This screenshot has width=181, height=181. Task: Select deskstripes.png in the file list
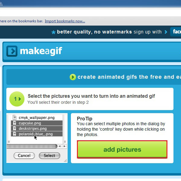coord(37,129)
